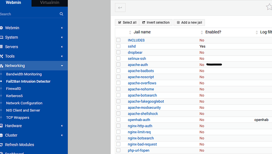Tick the sshd jail checkbox

click(x=119, y=46)
